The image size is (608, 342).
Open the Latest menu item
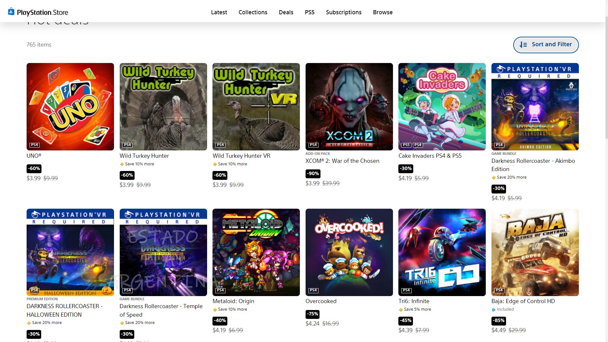219,12
